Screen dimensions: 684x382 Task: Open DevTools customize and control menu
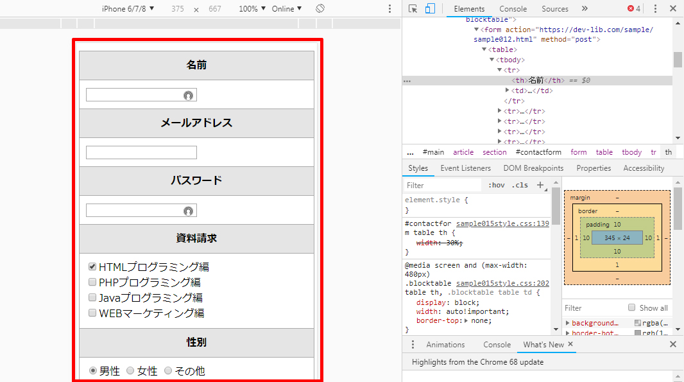[x=655, y=9]
